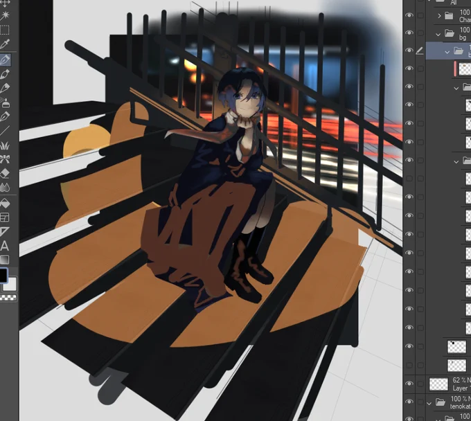Click the 'bg' folder name
Image resolution: width=471 pixels, height=421 pixels.
463,37
